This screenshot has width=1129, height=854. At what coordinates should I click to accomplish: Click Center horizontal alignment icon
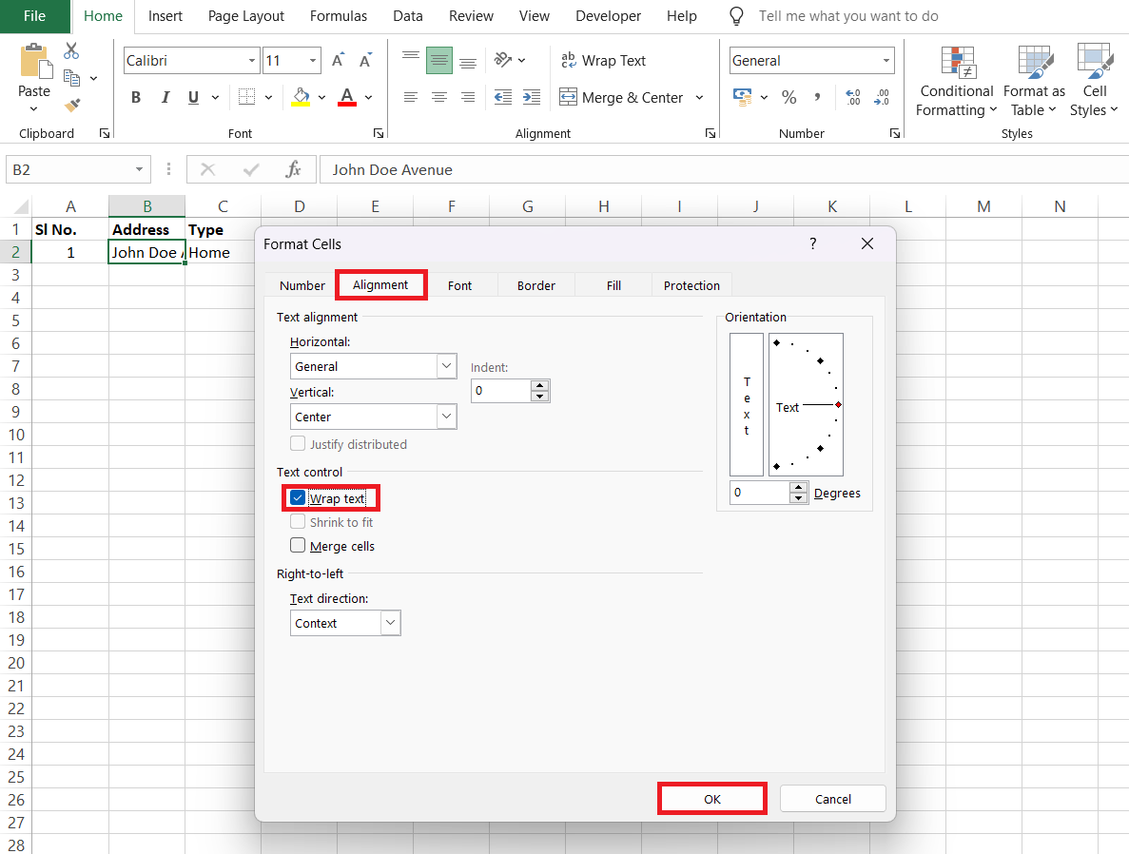click(x=439, y=97)
